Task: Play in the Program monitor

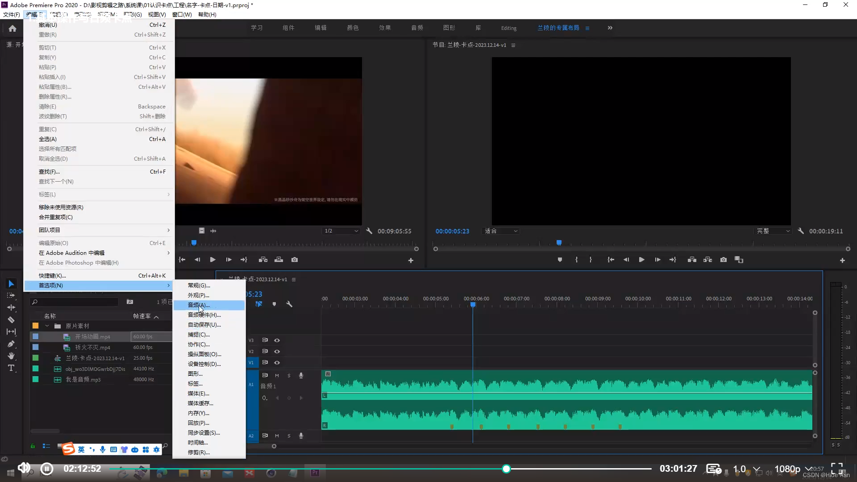Action: click(641, 260)
